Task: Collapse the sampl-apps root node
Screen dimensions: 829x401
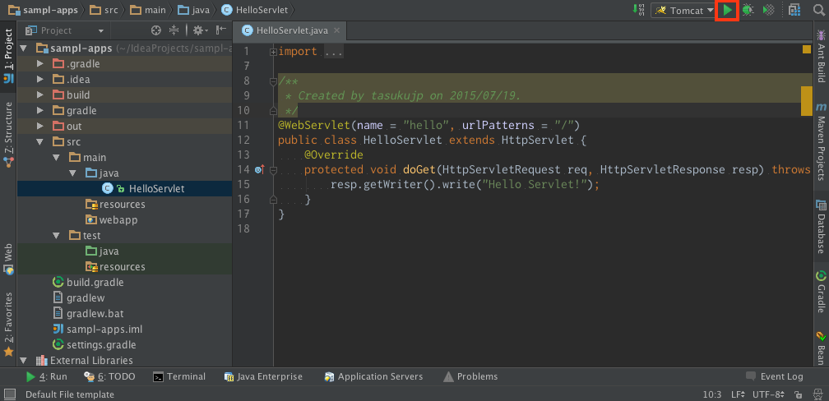Action: coord(23,48)
